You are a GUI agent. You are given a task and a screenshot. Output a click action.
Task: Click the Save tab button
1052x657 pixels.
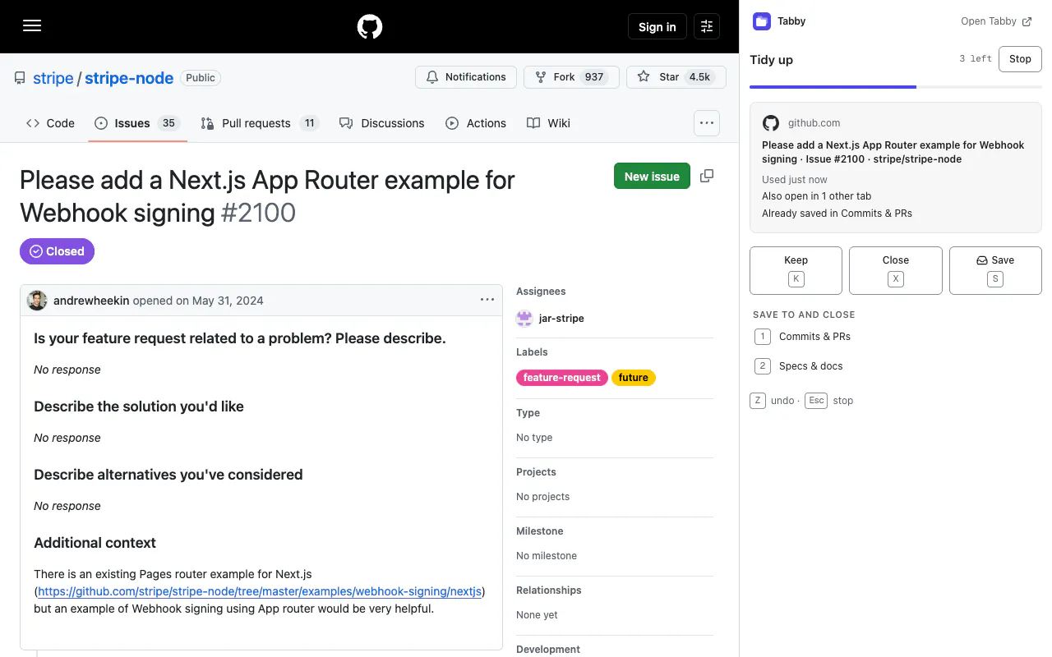995,270
